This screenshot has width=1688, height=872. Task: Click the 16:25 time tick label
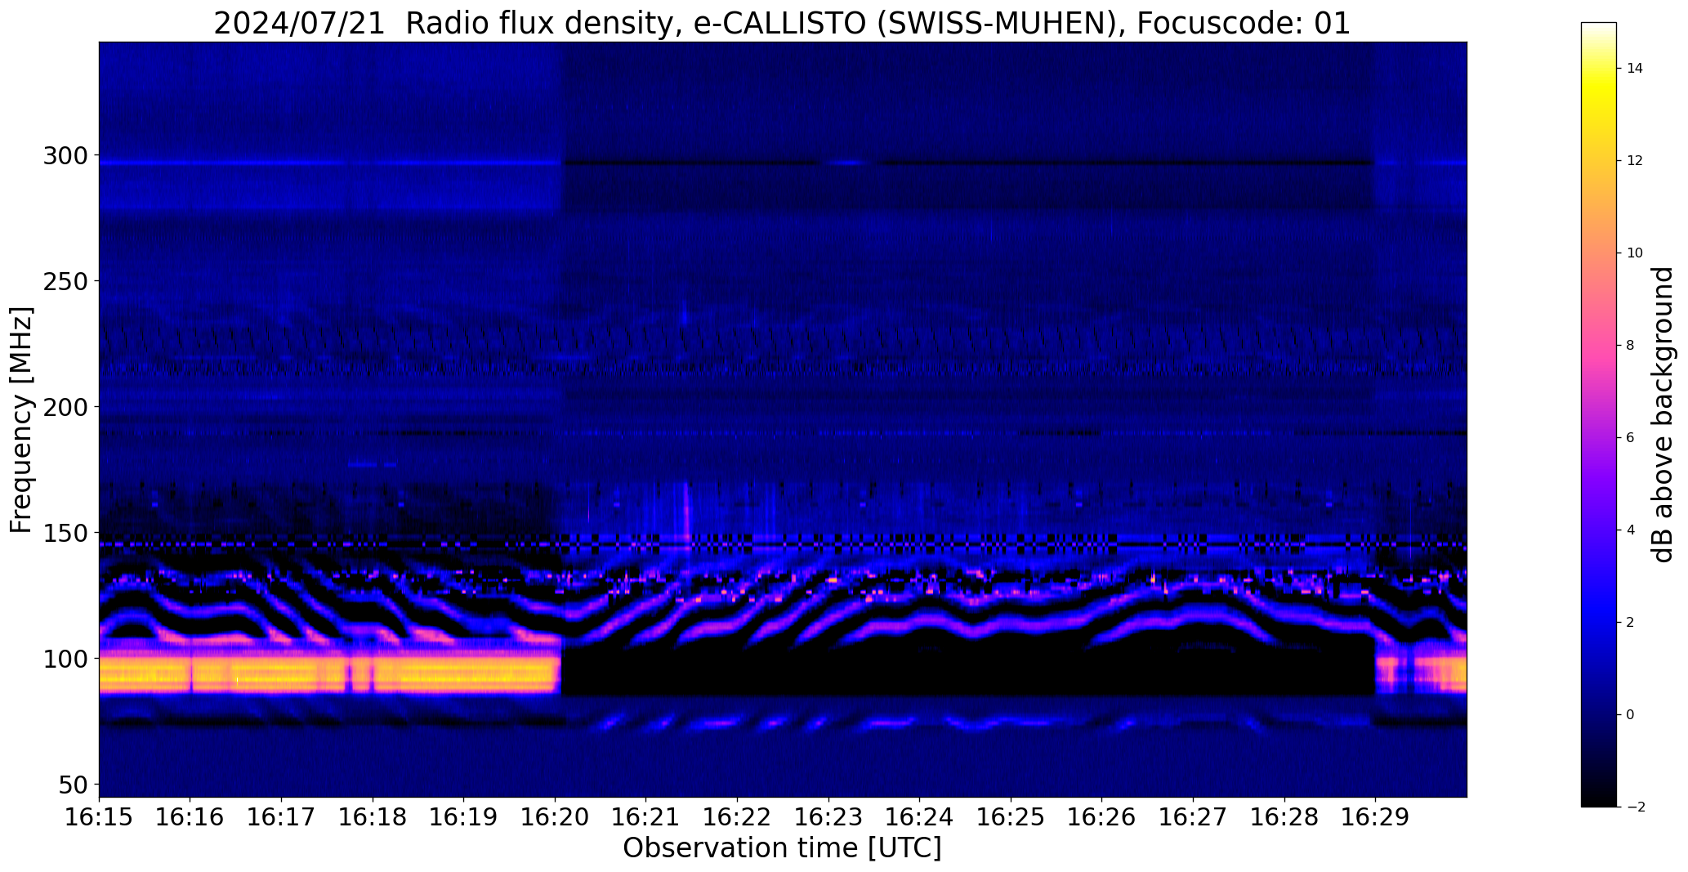[x=1011, y=817]
